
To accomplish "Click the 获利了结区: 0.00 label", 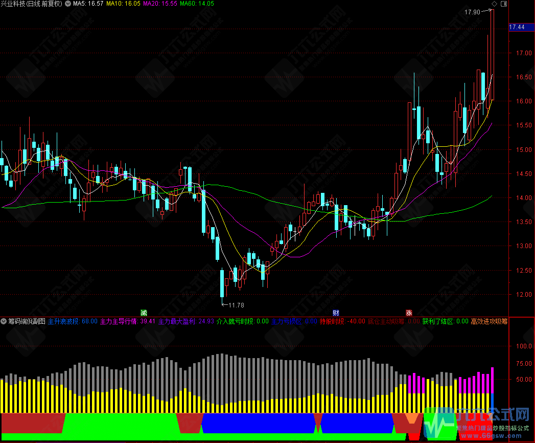I will coord(445,321).
